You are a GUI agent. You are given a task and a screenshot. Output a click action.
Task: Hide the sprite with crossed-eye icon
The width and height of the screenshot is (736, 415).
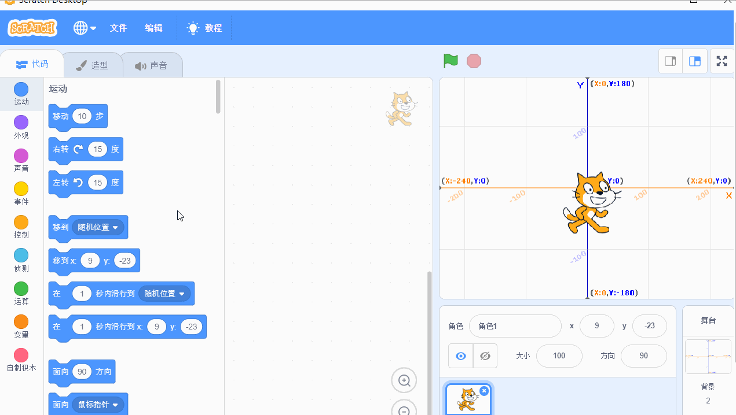485,356
